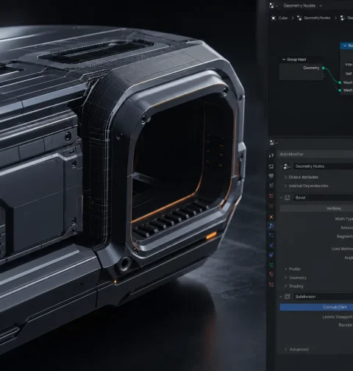Screen dimensions: 353x371
Task: Click the node group icon after GeometryNodes breadcrumb
Action: [x=343, y=18]
